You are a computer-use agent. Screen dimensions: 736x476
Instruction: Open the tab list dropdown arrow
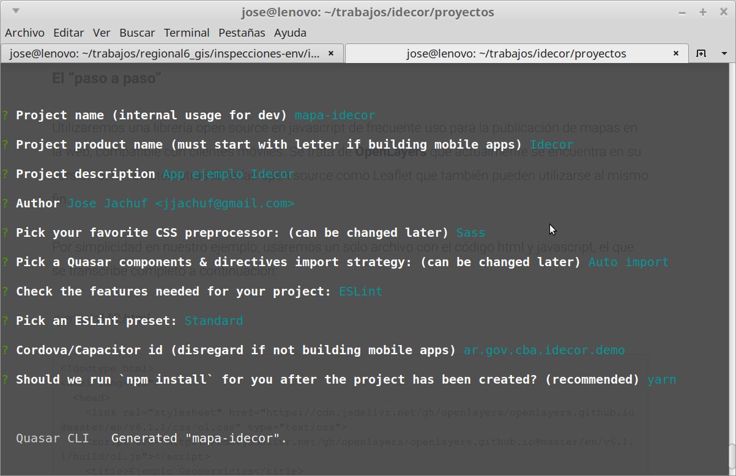[x=724, y=53]
